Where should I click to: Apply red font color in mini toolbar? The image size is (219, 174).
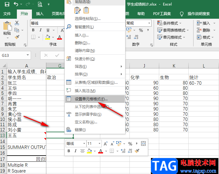pos(101,151)
